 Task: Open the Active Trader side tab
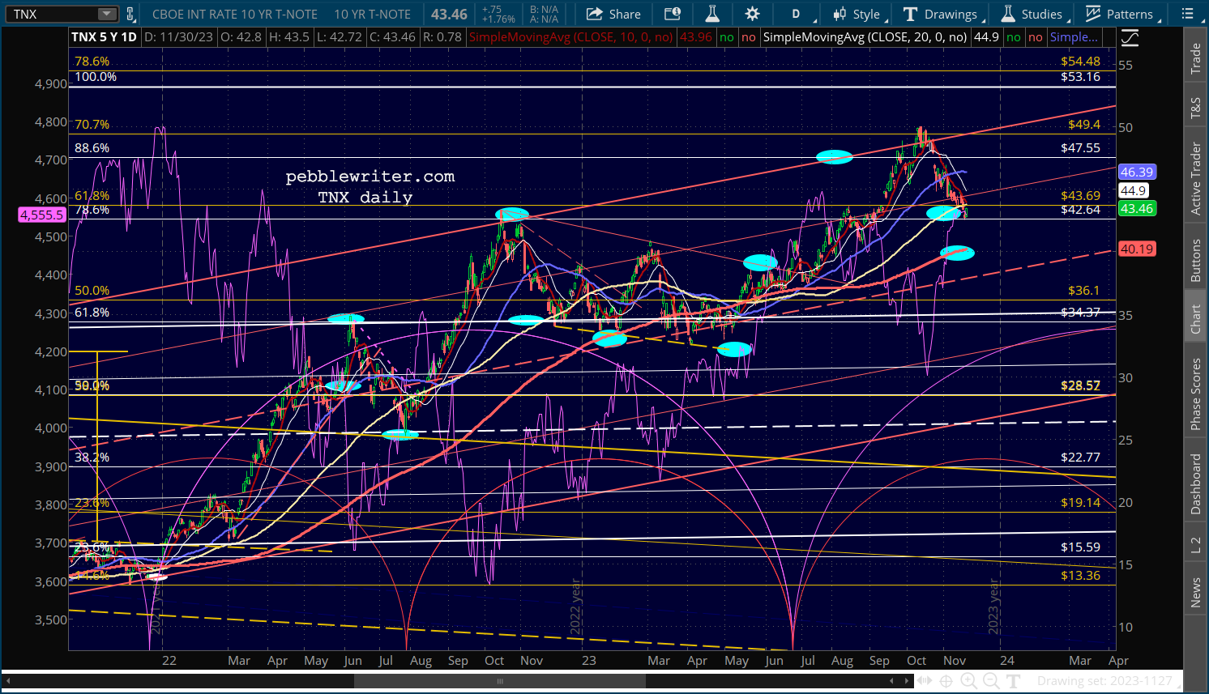1195,178
